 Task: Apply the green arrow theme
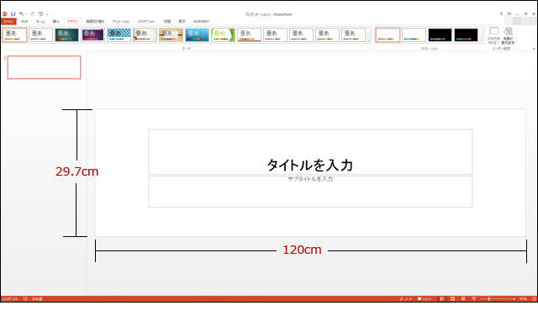tap(223, 35)
